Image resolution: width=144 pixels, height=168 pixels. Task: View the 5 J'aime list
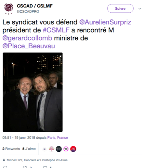[x=29, y=149]
